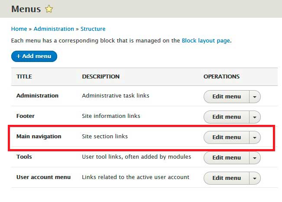Click the Title column header

pos(24,77)
